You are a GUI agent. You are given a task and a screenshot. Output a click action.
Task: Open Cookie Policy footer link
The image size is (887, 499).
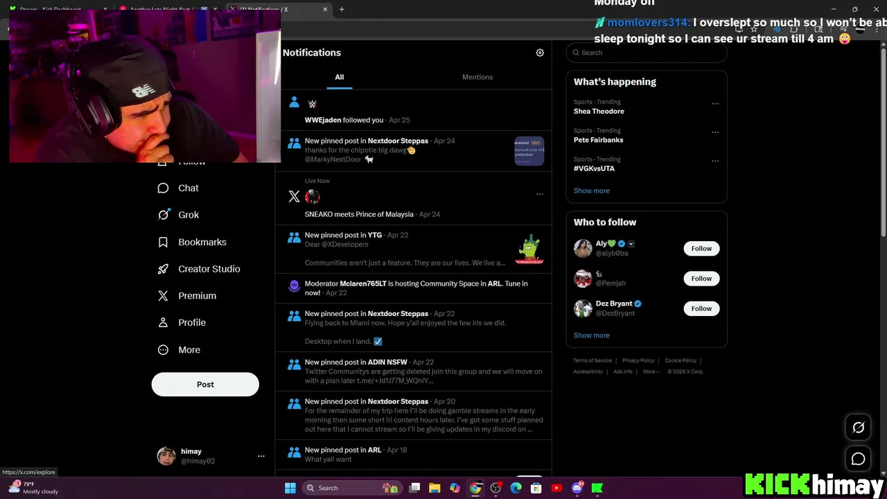pos(680,360)
